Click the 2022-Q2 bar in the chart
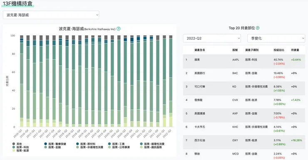The height and width of the screenshot is (160, 308). click(171, 81)
